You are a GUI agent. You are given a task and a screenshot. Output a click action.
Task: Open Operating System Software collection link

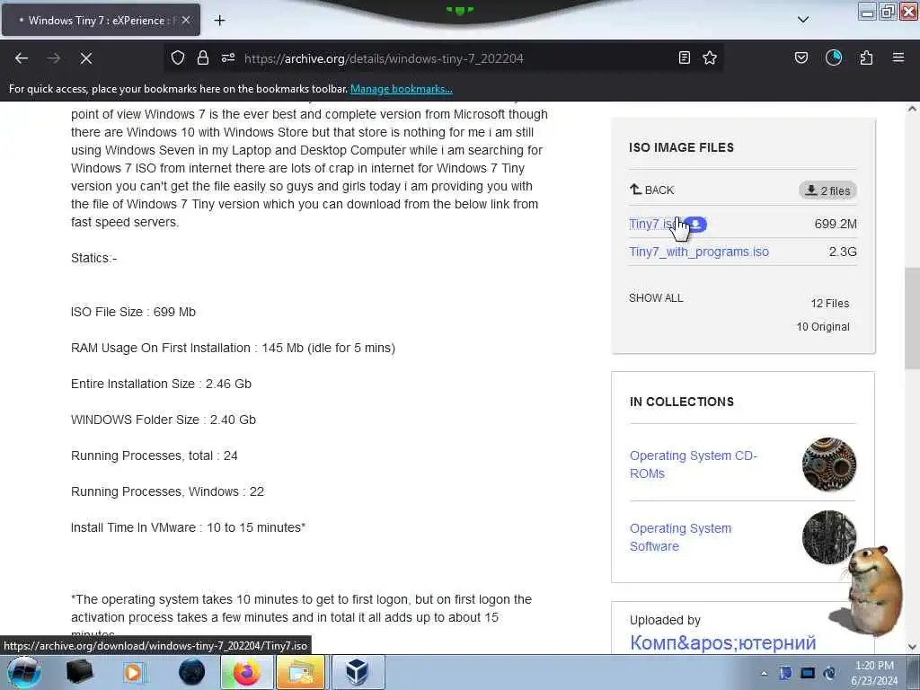[680, 537]
